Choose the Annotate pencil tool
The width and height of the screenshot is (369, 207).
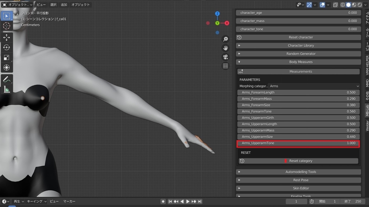pyautogui.click(x=6, y=79)
